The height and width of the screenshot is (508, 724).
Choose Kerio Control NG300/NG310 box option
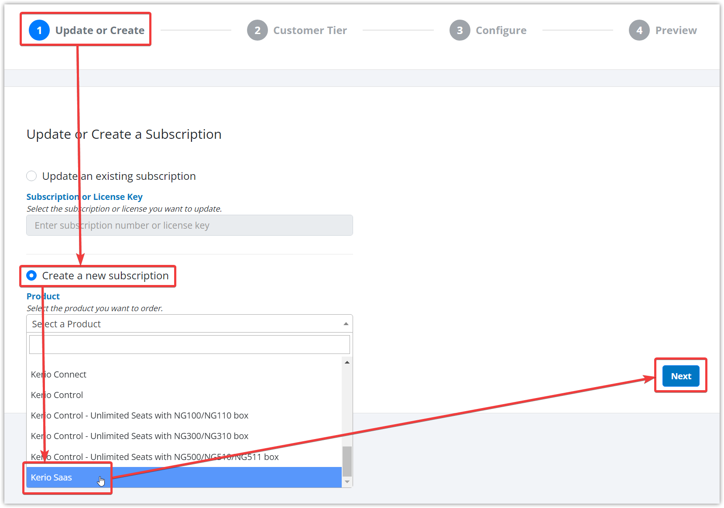184,436
